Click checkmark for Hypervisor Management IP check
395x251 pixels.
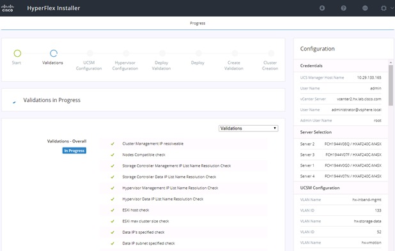(x=112, y=188)
